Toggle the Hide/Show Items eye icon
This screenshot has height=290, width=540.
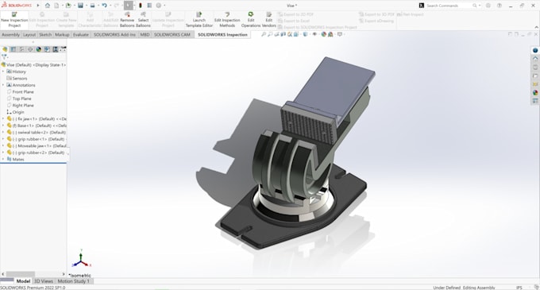[x=314, y=34]
